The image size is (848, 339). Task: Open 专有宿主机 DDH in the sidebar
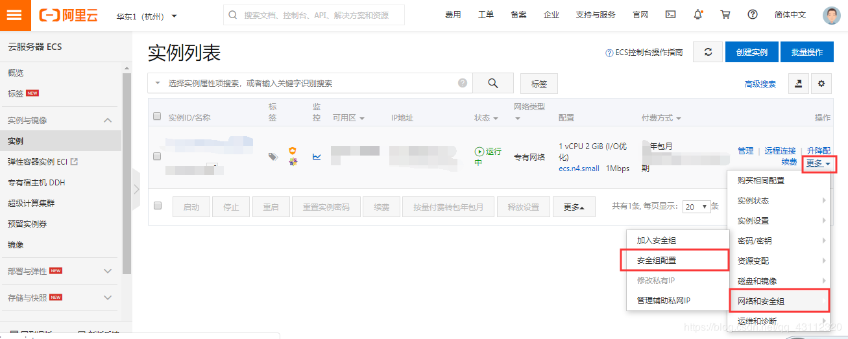tap(36, 182)
